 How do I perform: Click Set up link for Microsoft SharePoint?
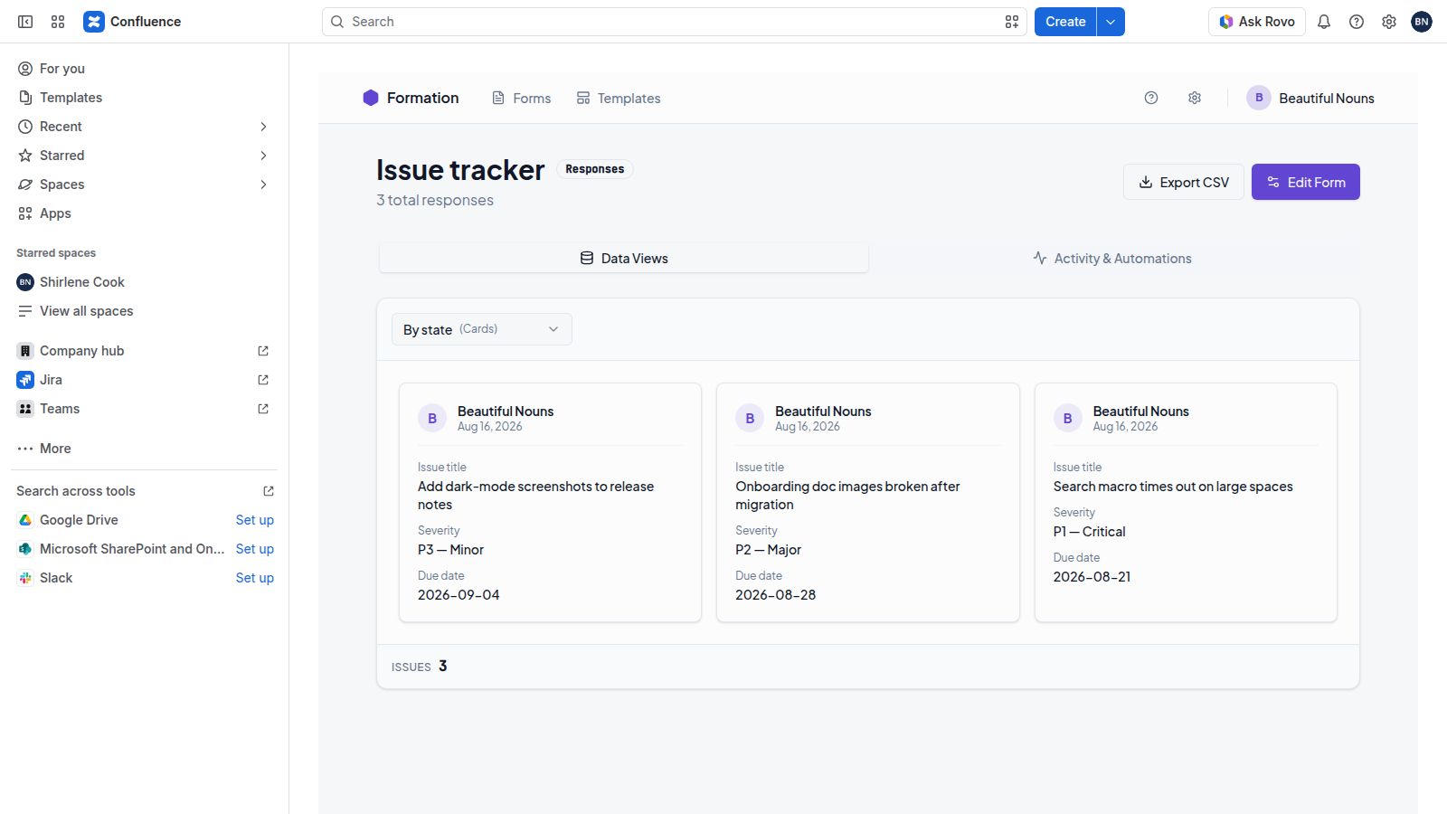click(255, 549)
